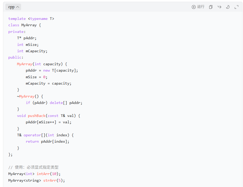Click the "class MyArray {" line
243x187 pixels.
25,25
